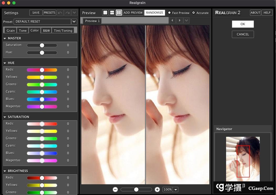Screen dimensions: 276x195
Task: Select vertical split preview layout icon
Action: pos(119,13)
